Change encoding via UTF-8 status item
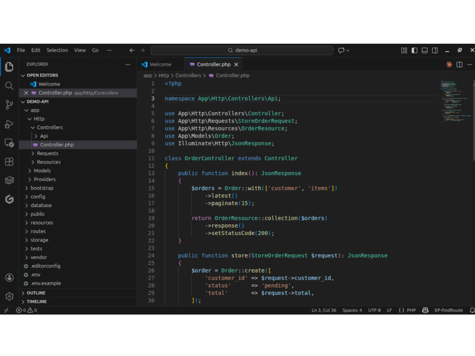This screenshot has height=356, width=475. point(374,310)
